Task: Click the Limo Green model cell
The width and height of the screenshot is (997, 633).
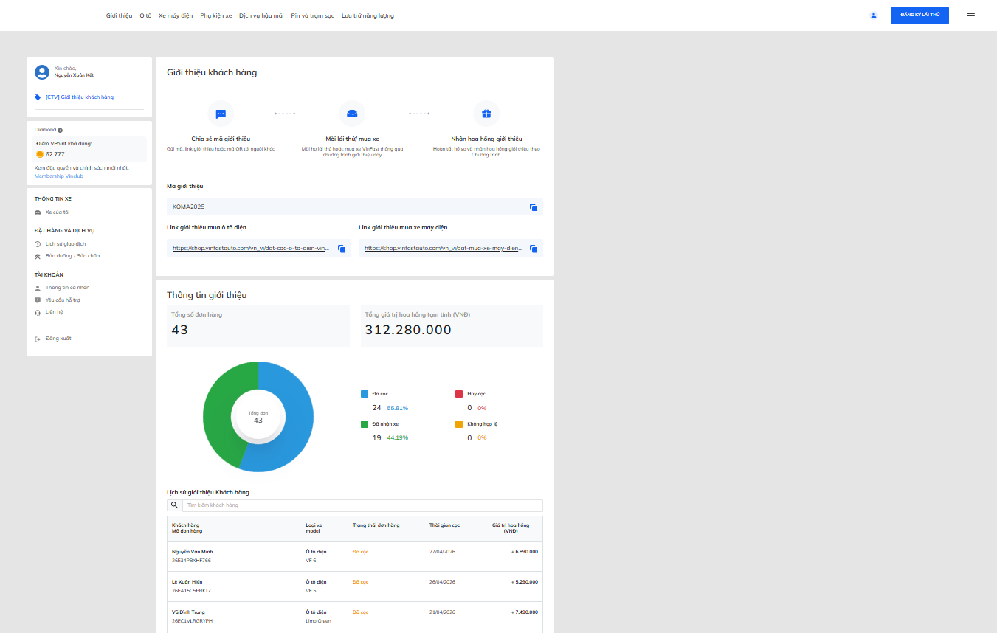Action: click(x=318, y=621)
